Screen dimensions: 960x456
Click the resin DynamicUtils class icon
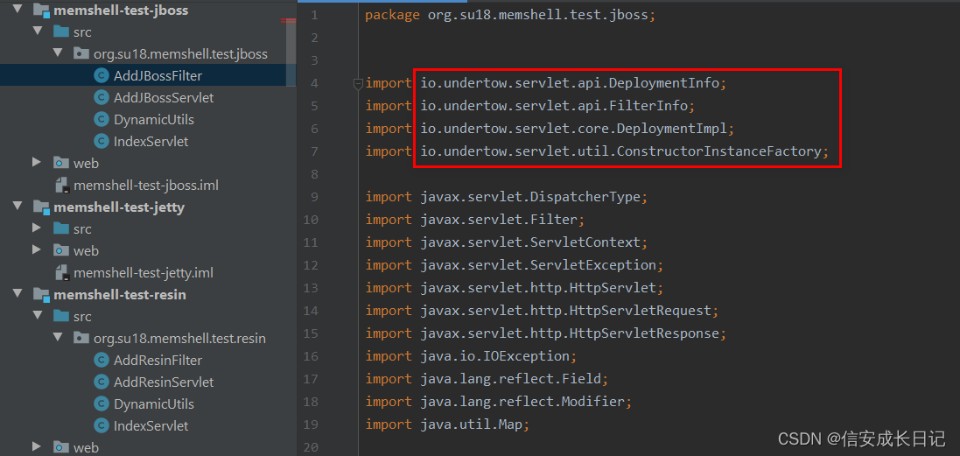tap(102, 404)
